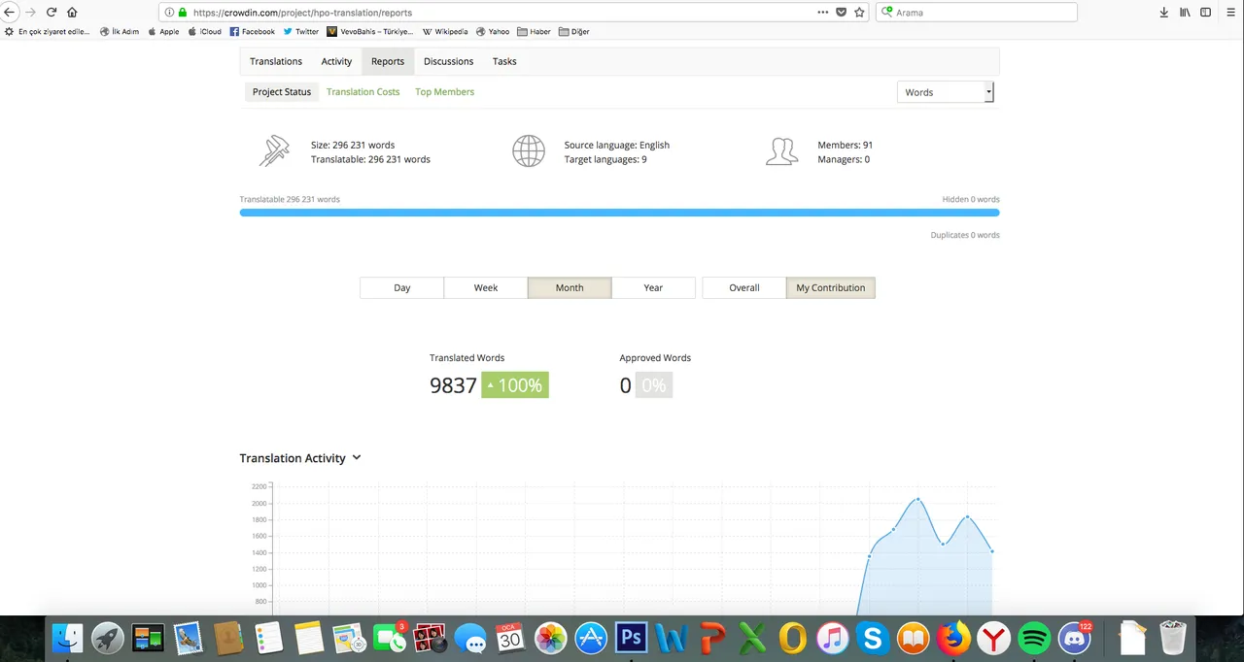Viewport: 1244px width, 662px height.
Task: Open the Tasks tab
Action: click(x=504, y=61)
